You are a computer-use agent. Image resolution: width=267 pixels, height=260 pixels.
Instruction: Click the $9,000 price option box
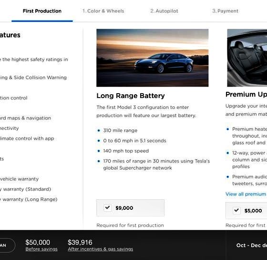pyautogui.click(x=130, y=208)
